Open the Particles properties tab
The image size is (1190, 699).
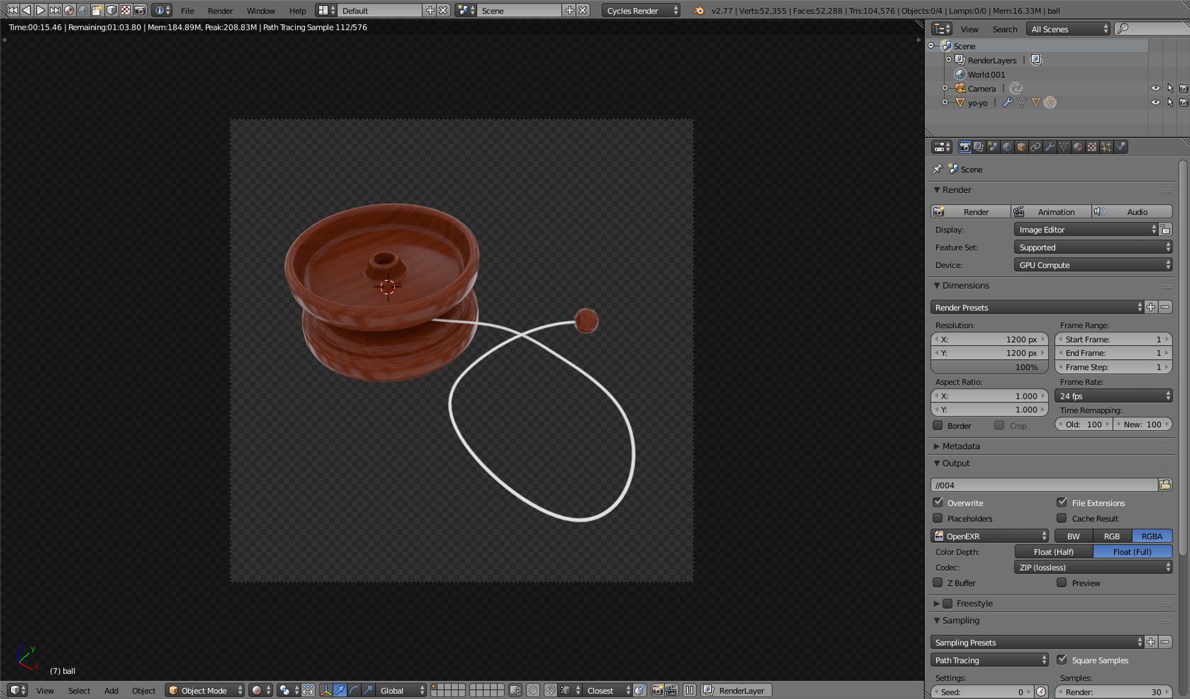(x=1106, y=147)
